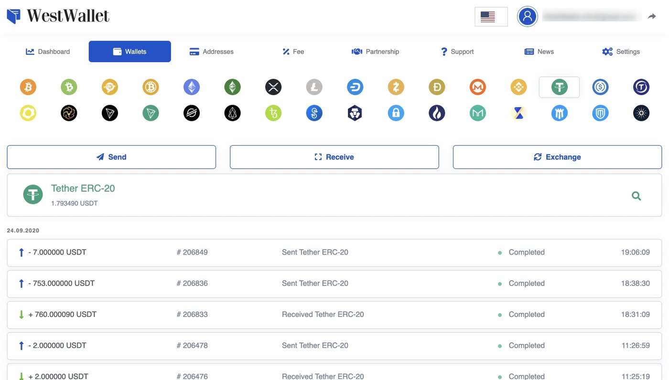
Task: Open transaction # 206836
Action: coord(334,284)
